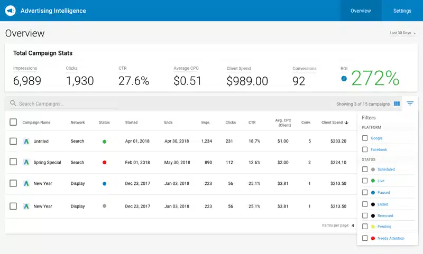Click the green status dot for Untitled
423x254 pixels.
point(104,142)
